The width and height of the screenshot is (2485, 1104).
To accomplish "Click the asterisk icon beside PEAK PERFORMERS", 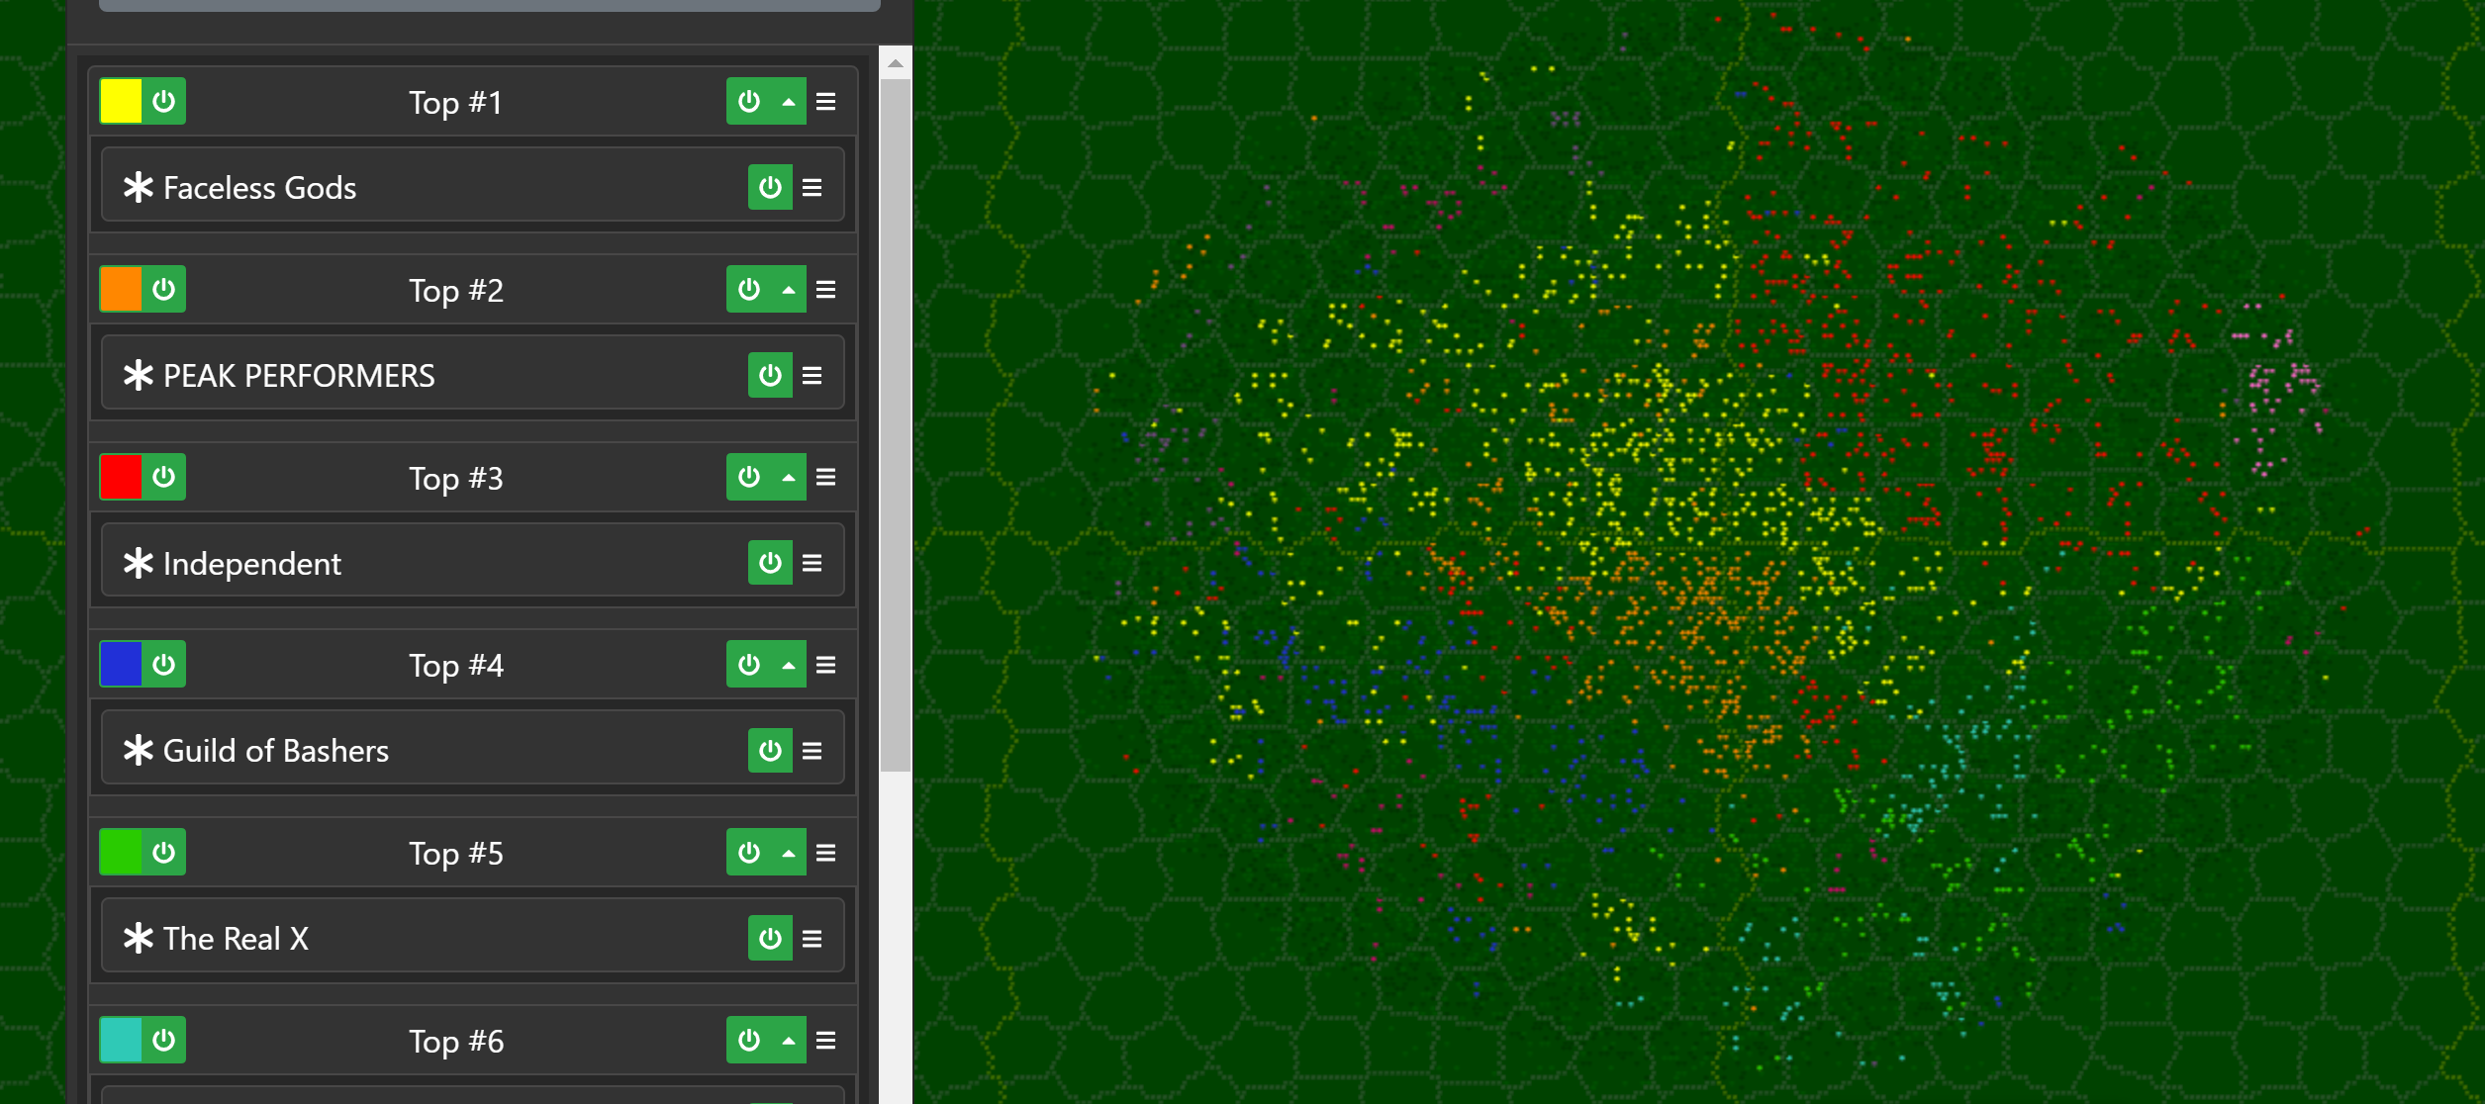I will 139,375.
